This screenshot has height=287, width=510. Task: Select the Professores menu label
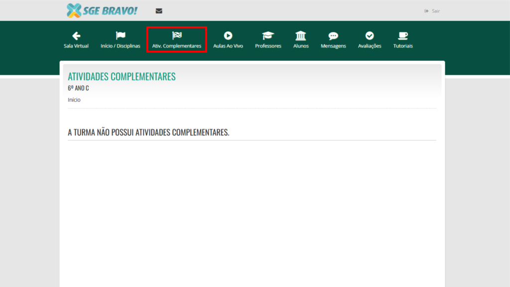pyautogui.click(x=268, y=46)
